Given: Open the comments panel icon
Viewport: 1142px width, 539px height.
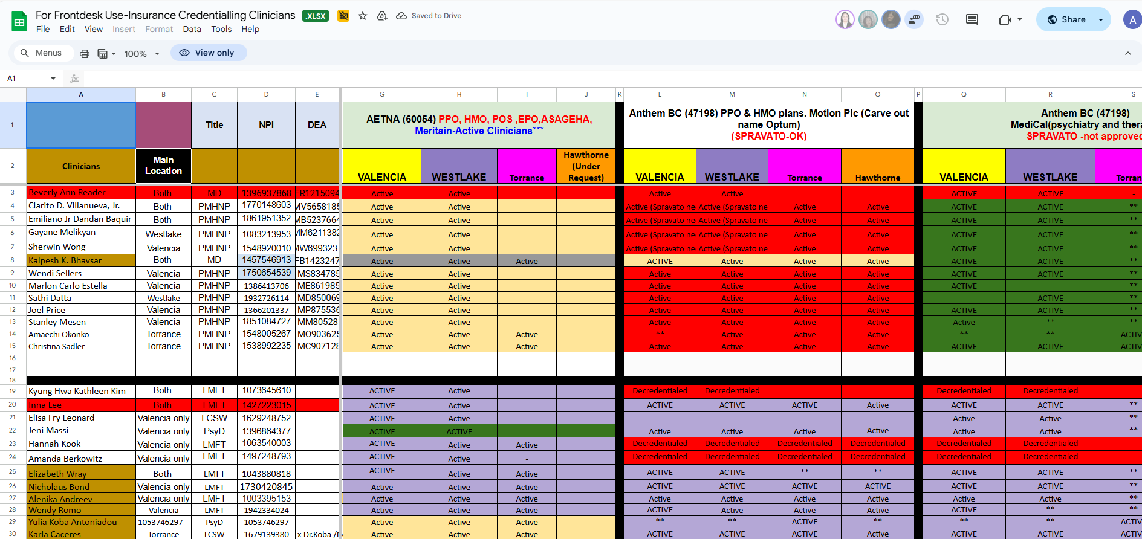Looking at the screenshot, I should [972, 19].
